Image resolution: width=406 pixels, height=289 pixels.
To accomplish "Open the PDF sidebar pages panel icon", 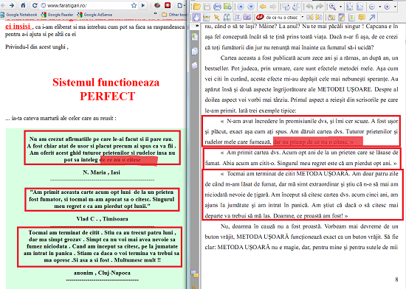I will (195, 51).
